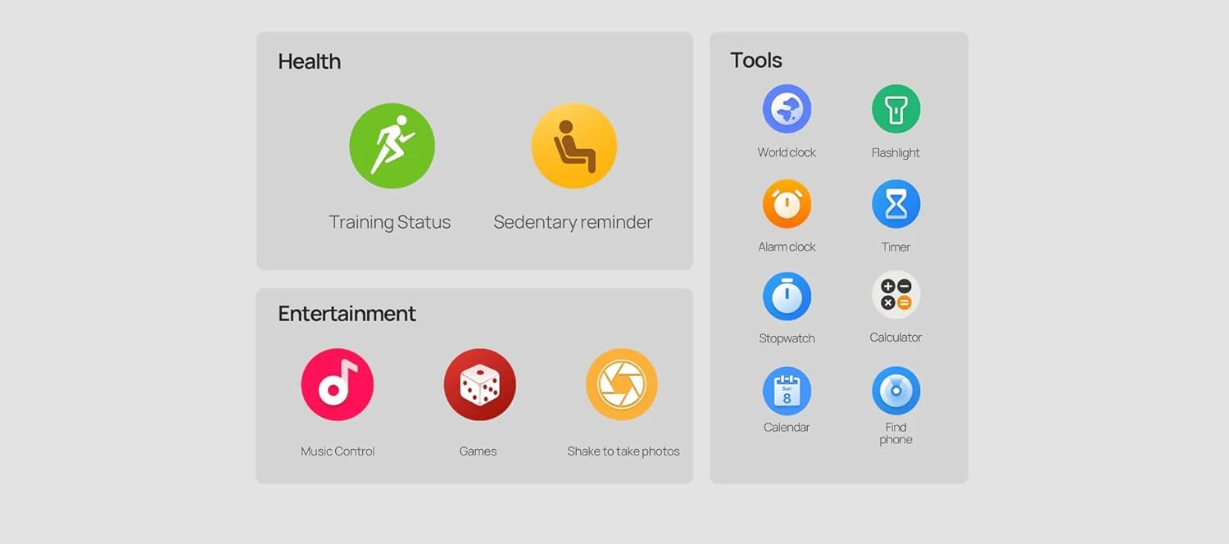Viewport: 1229px width, 544px height.
Task: Turn on the green Flashlight icon
Action: pyautogui.click(x=896, y=109)
